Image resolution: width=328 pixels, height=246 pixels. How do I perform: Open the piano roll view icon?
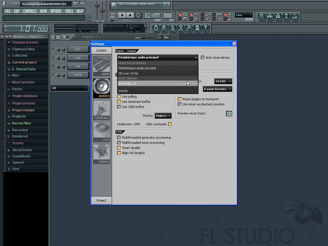click(x=278, y=17)
